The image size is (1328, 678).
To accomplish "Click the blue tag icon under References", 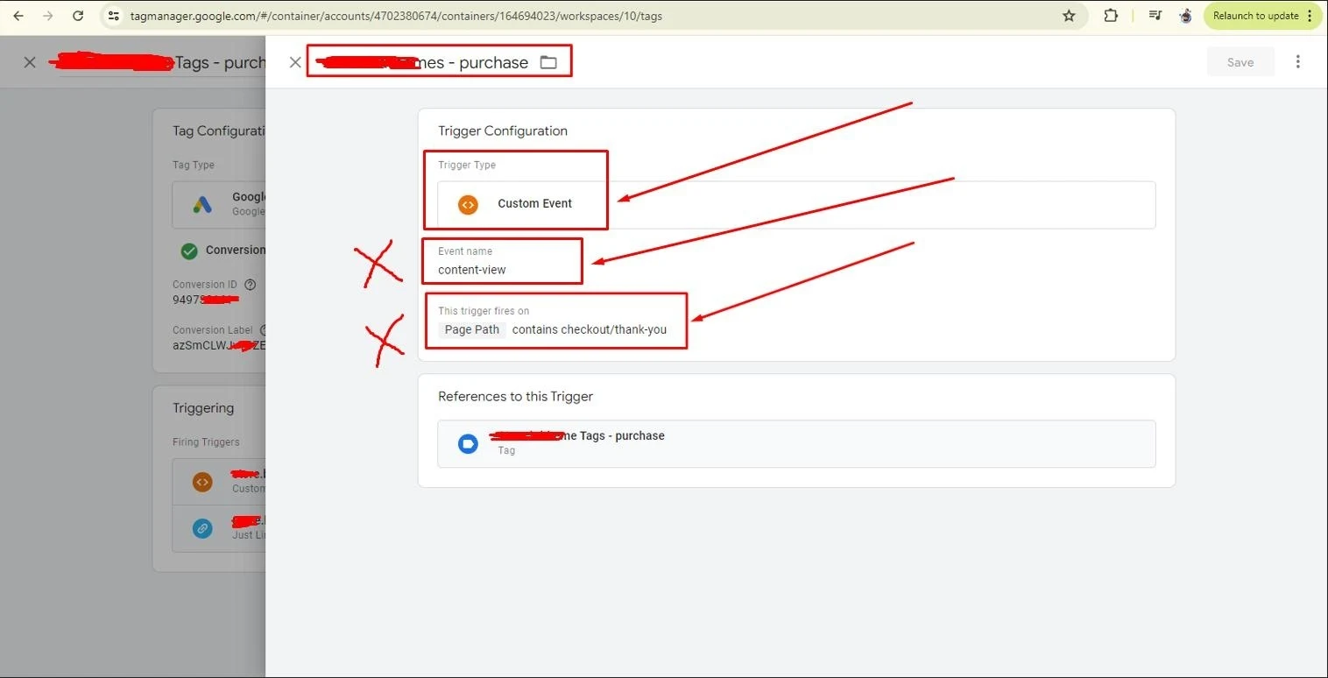I will click(468, 444).
